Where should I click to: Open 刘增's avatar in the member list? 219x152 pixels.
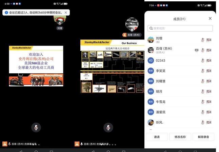coord(151,40)
